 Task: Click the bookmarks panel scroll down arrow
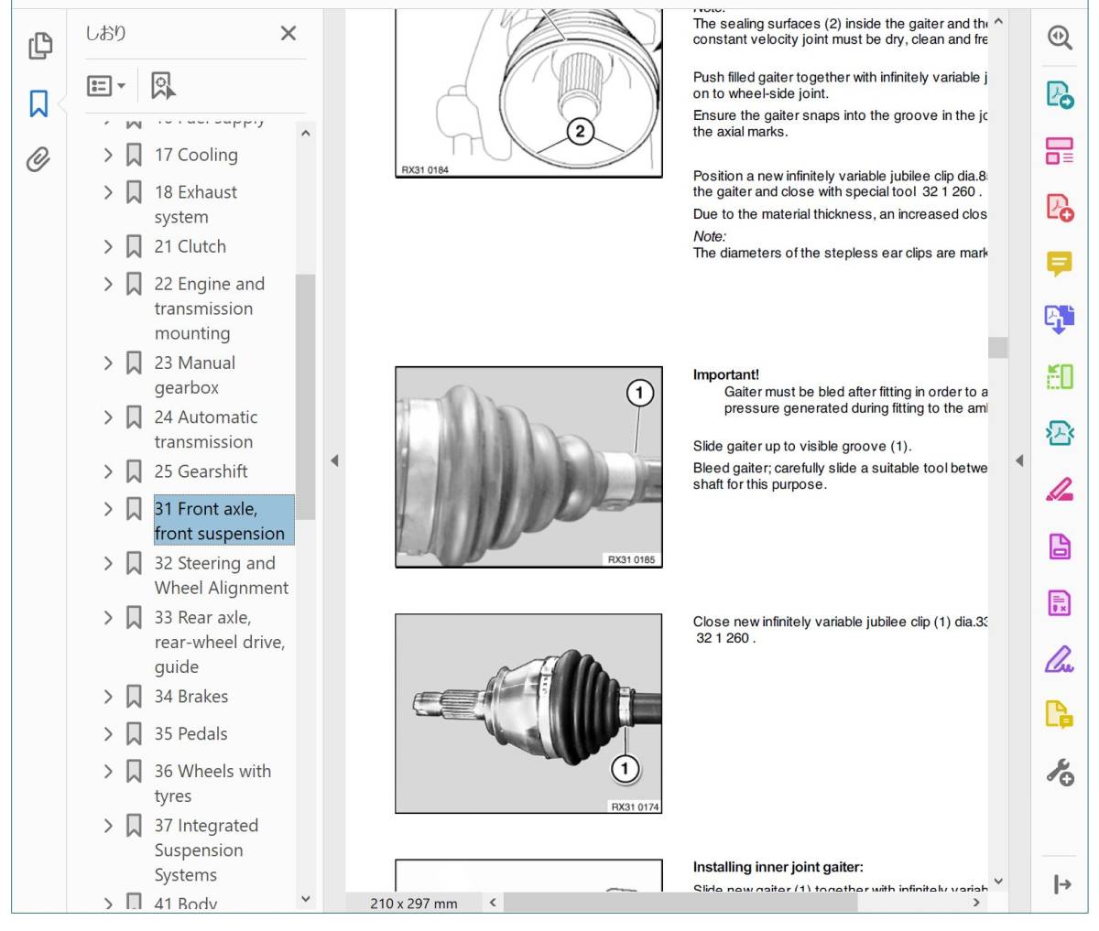click(x=305, y=899)
